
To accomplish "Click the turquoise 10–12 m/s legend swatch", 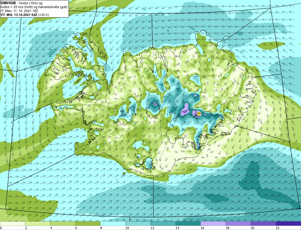I will pos(138,224).
